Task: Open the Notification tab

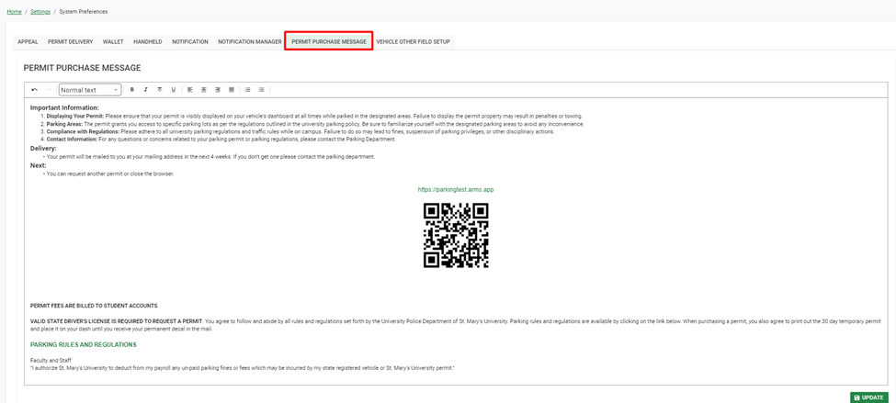Action: [190, 41]
